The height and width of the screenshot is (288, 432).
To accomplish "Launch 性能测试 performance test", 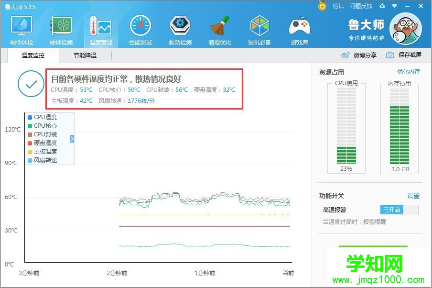I will (139, 29).
